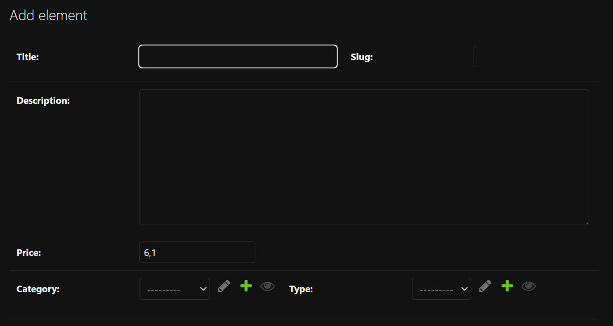Open the Type dropdown
The width and height of the screenshot is (613, 326).
441,289
